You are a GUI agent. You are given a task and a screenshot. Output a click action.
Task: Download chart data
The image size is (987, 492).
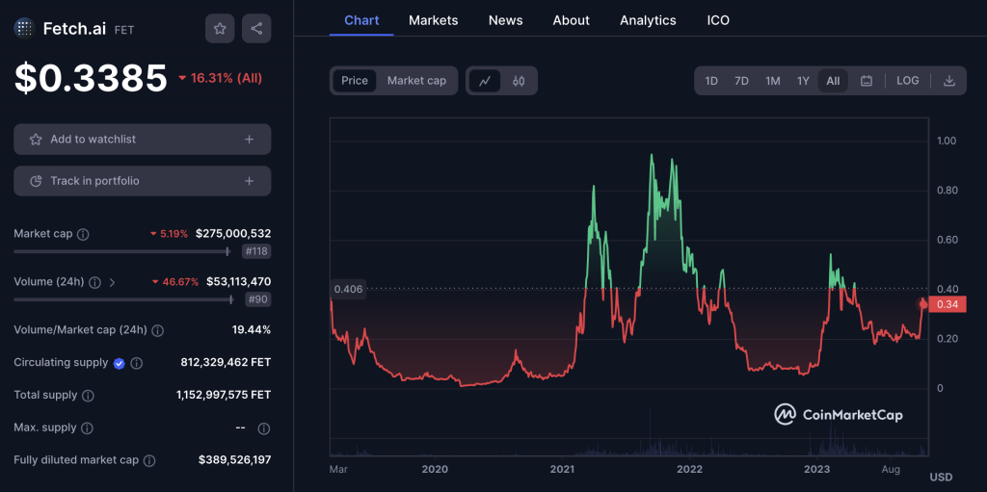(949, 81)
